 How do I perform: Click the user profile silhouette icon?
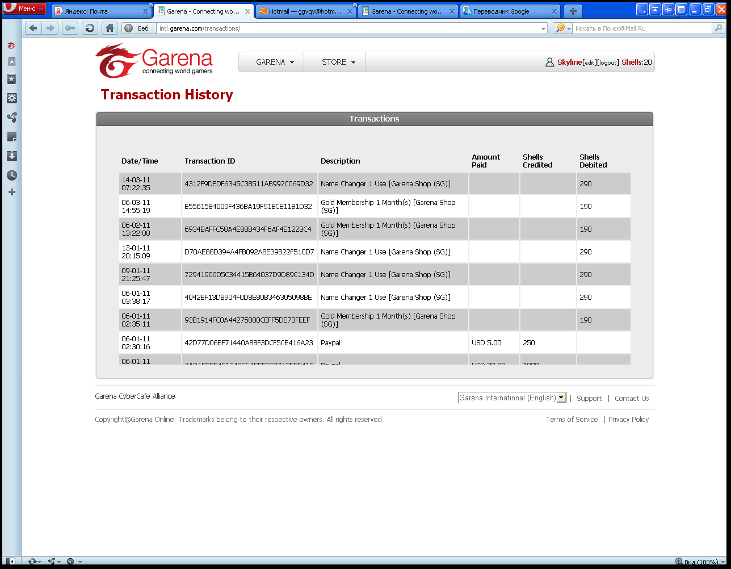(549, 62)
